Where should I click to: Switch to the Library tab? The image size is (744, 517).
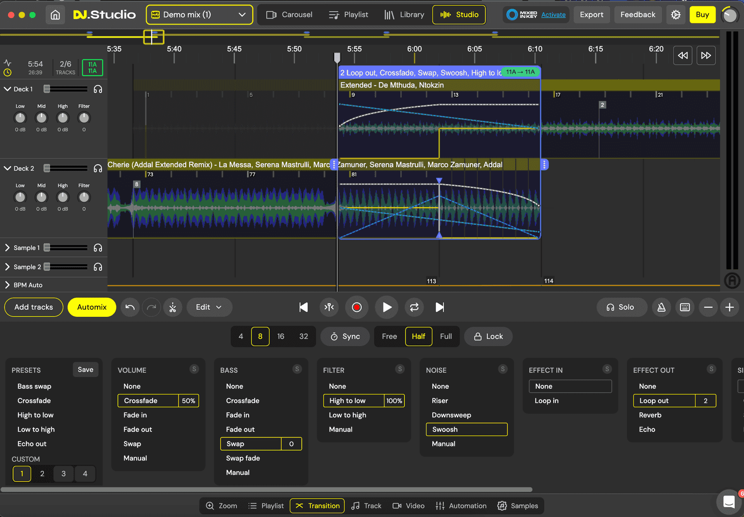pyautogui.click(x=404, y=15)
